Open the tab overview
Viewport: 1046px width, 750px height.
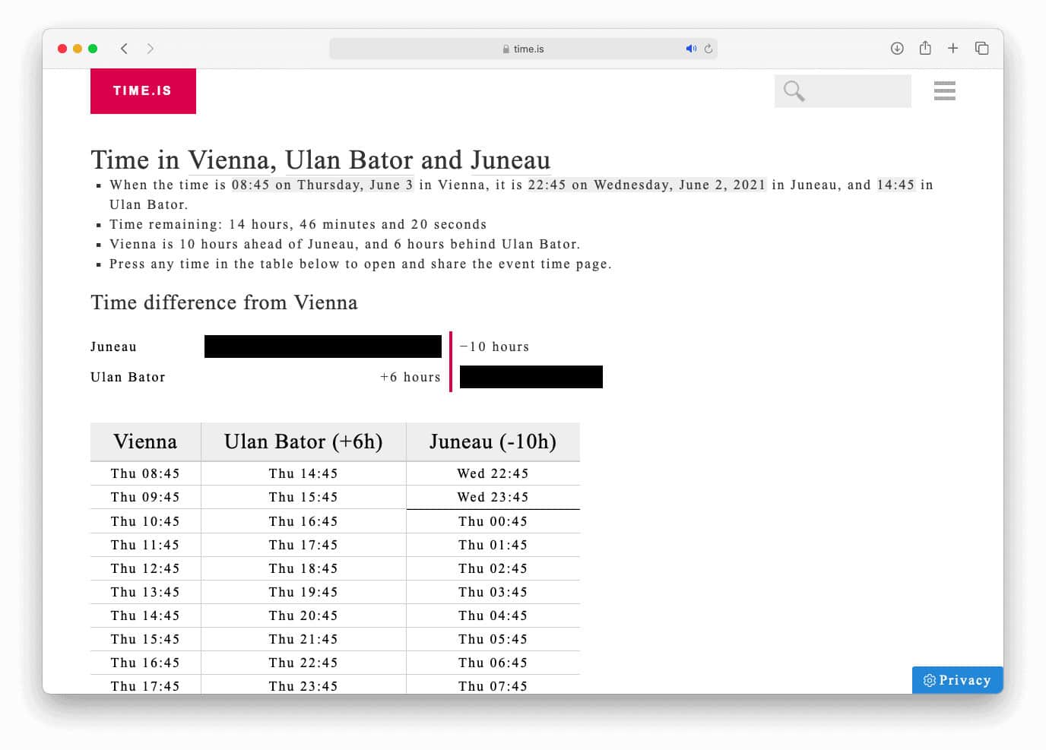pyautogui.click(x=982, y=48)
